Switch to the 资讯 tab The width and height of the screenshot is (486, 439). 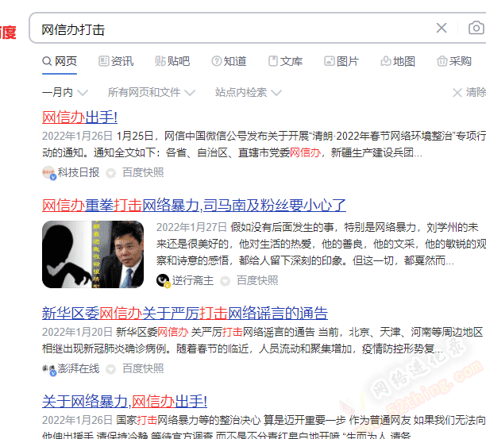click(x=116, y=61)
